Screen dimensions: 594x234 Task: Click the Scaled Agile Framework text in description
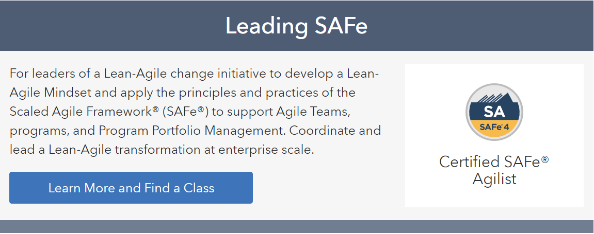(81, 112)
